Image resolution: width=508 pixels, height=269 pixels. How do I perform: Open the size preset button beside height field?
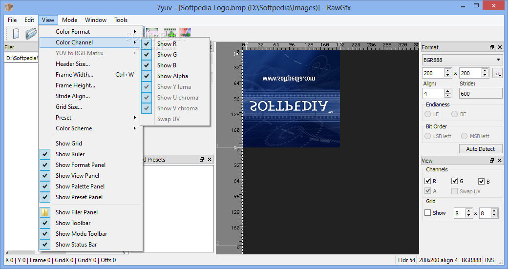(x=497, y=74)
